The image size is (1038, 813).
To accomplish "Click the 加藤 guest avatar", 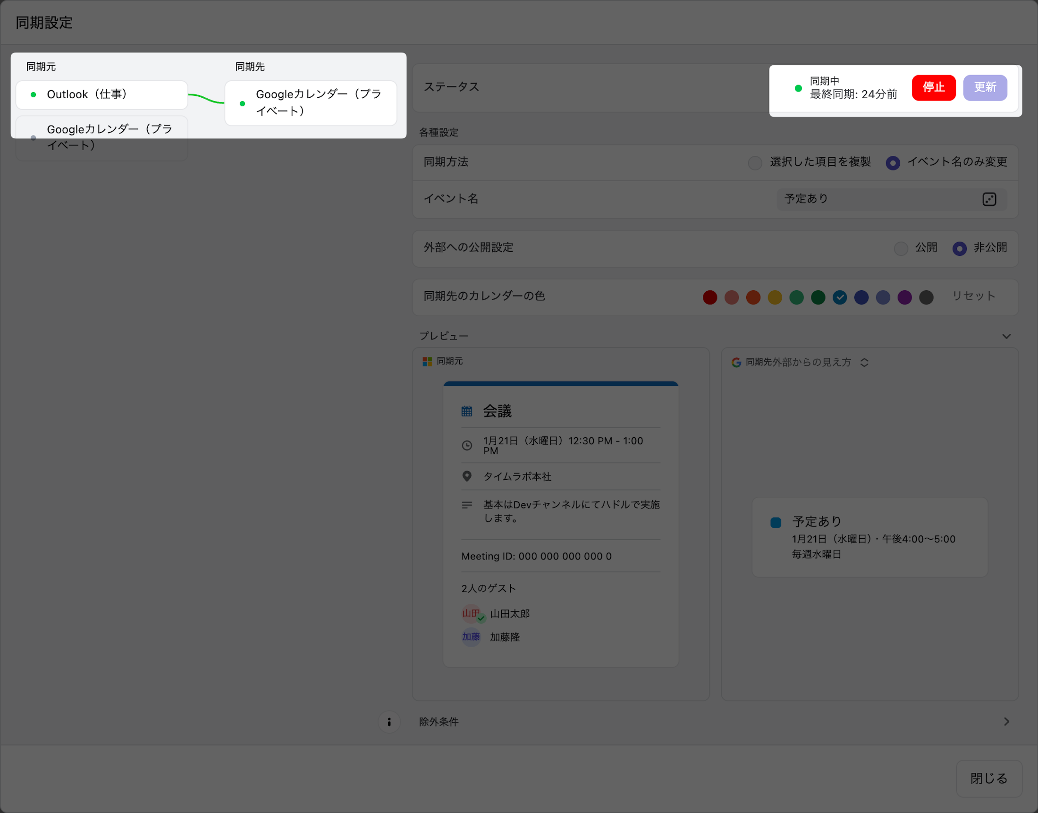I will point(471,636).
